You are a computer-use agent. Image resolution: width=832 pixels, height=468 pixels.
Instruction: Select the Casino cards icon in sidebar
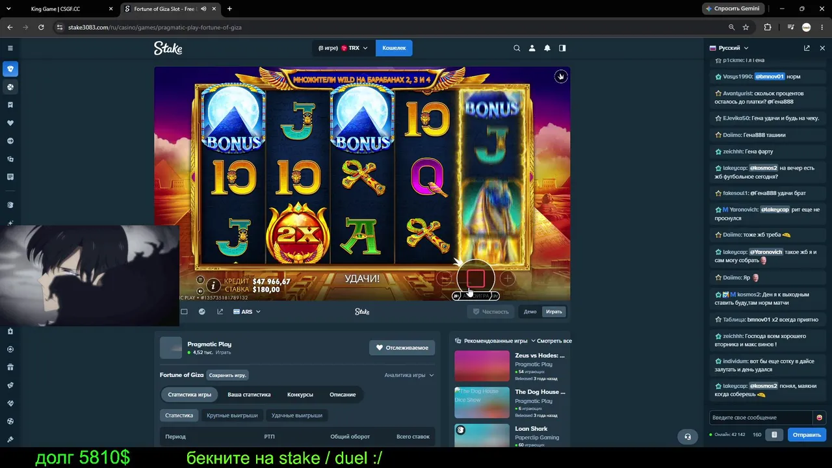[x=10, y=68]
